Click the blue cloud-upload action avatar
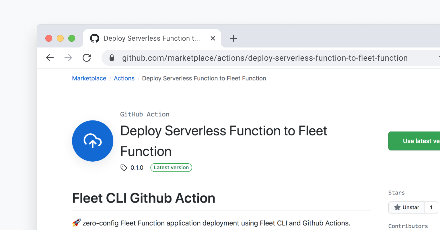 point(92,141)
